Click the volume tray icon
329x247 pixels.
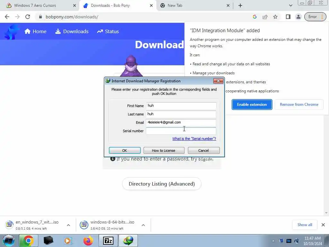coord(297,241)
